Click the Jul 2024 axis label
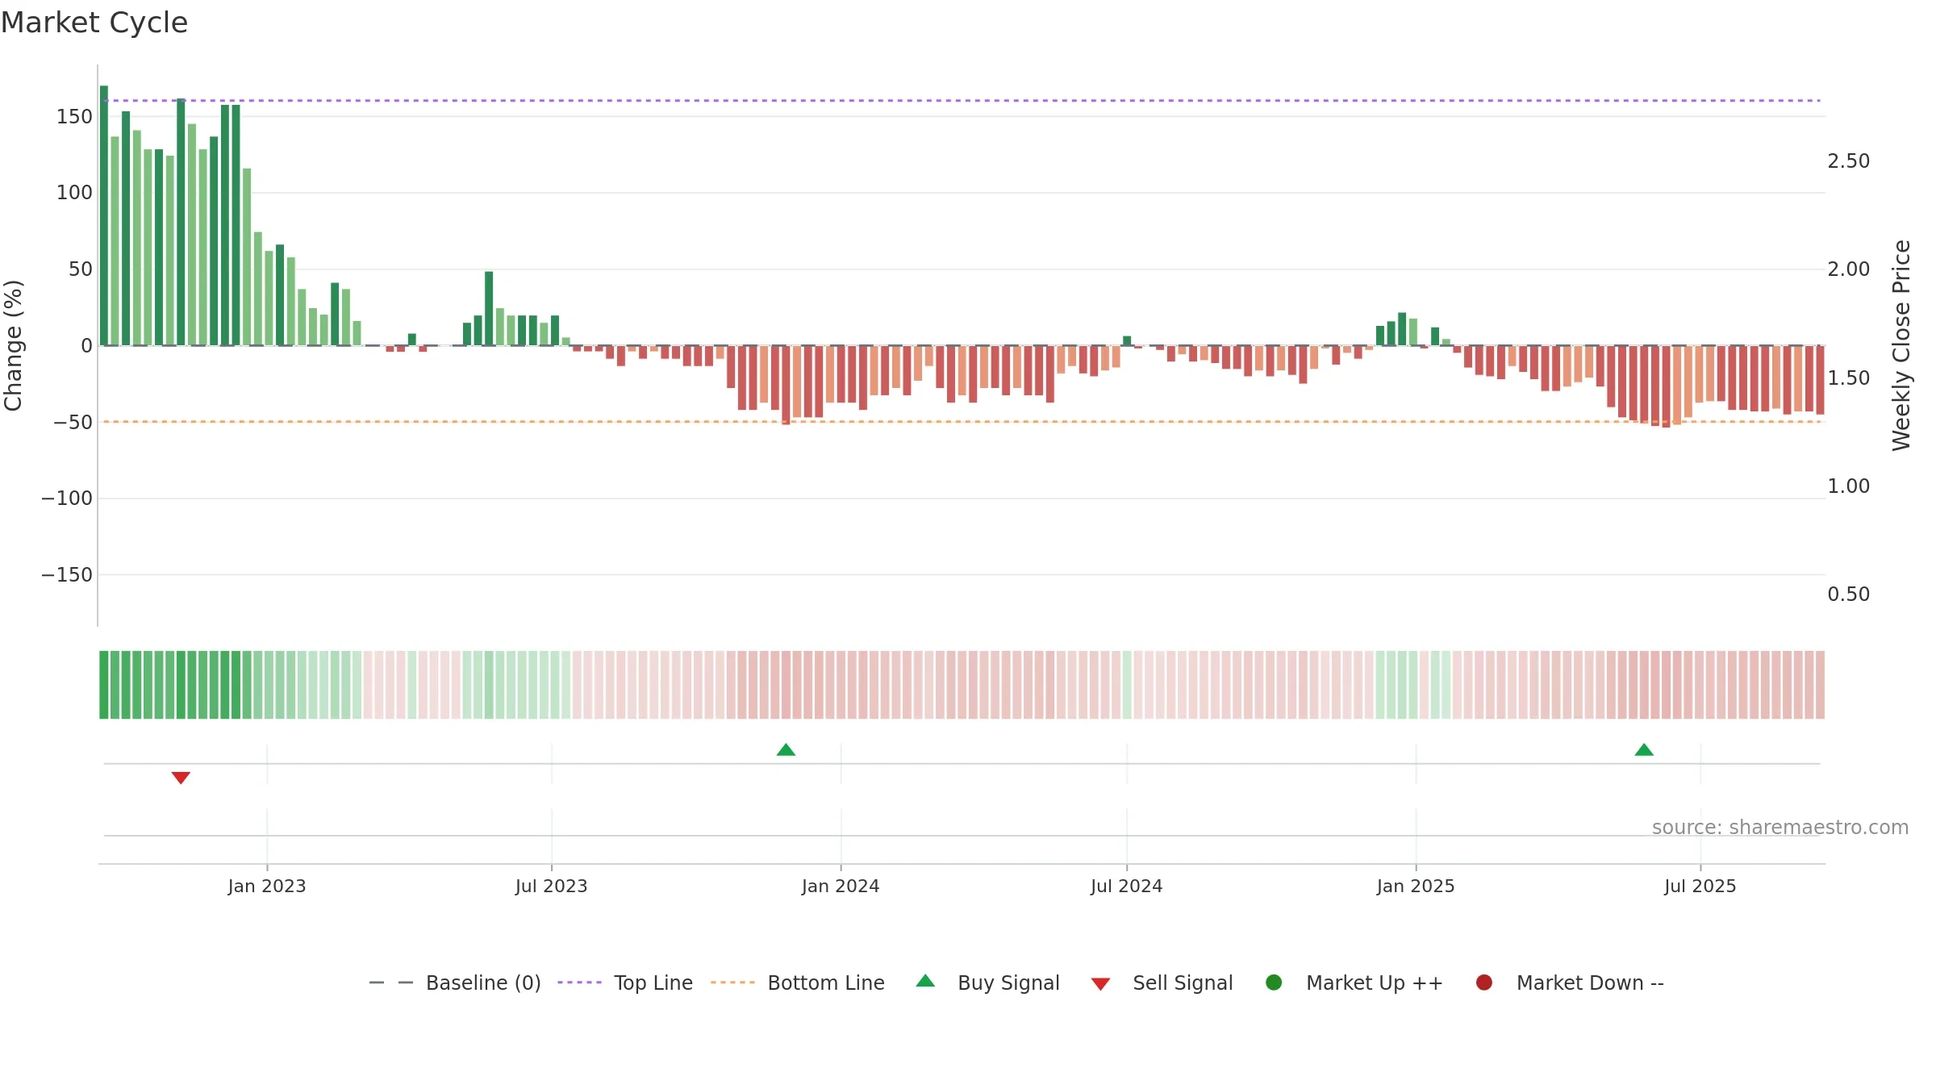This screenshot has width=1936, height=1089. 1127,887
